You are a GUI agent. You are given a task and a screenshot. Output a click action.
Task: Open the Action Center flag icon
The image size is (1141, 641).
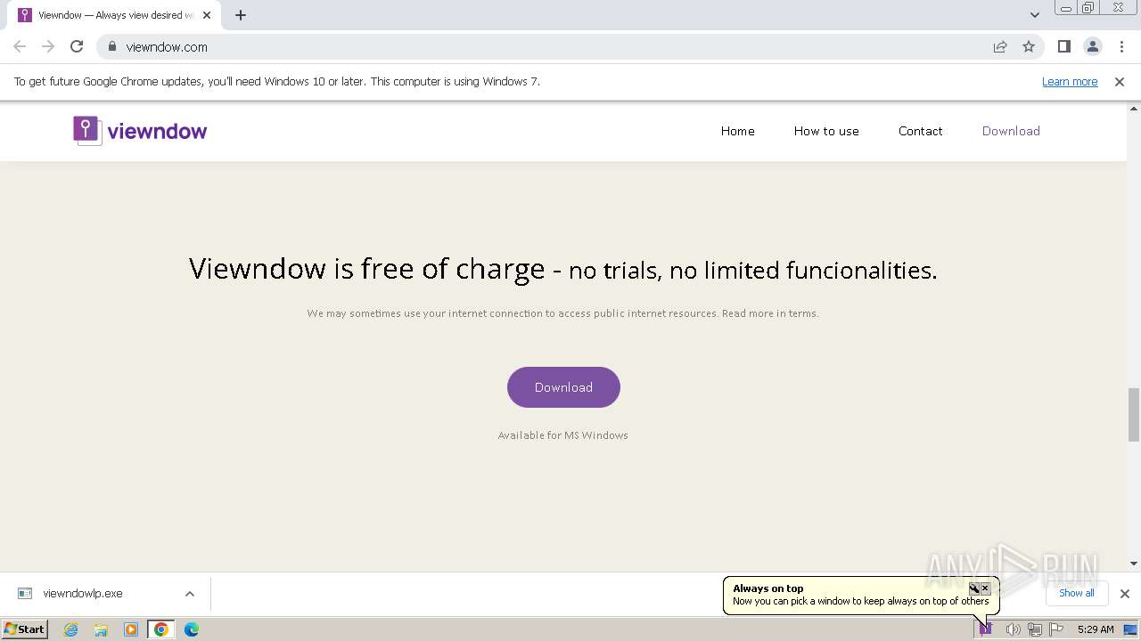click(1056, 629)
